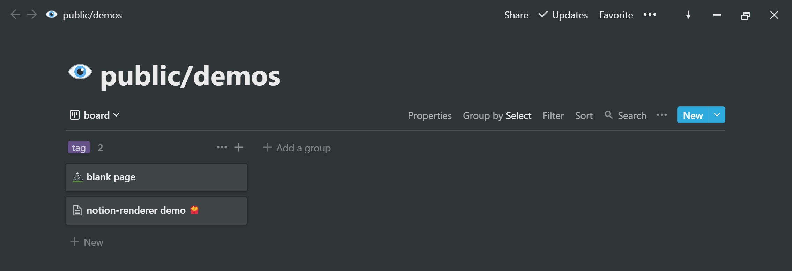This screenshot has height=271, width=792.
Task: Open the Properties menu
Action: pyautogui.click(x=430, y=115)
